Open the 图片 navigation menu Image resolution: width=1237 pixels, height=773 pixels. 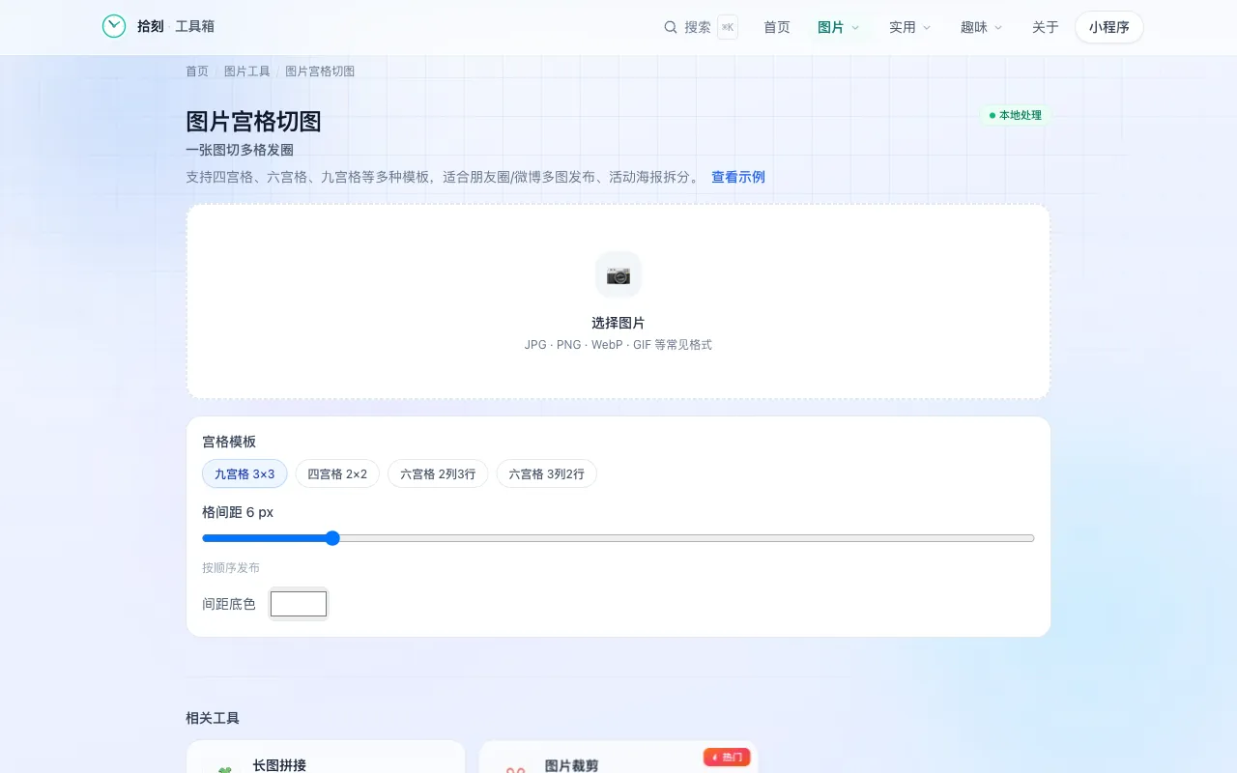[839, 27]
